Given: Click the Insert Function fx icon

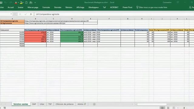Looking at the screenshot, I should coord(31,14).
